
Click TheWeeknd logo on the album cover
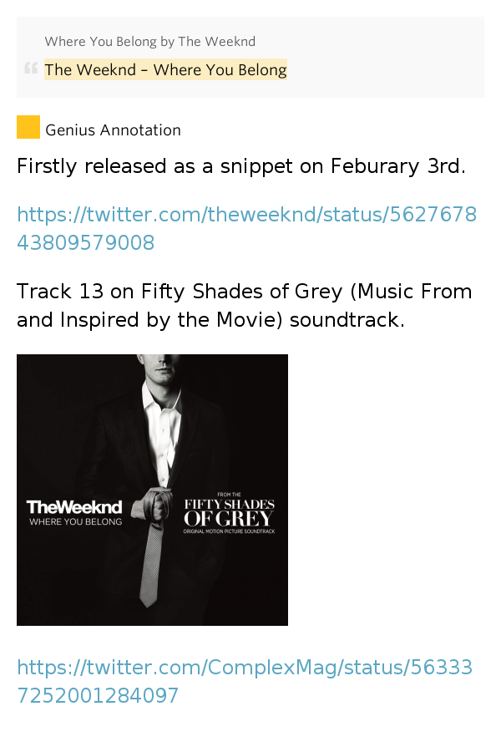tap(74, 507)
